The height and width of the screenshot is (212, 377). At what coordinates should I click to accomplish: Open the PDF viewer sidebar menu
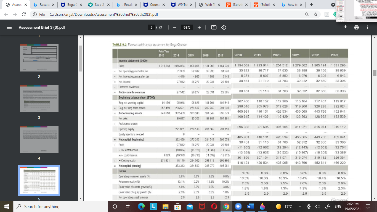click(x=9, y=27)
